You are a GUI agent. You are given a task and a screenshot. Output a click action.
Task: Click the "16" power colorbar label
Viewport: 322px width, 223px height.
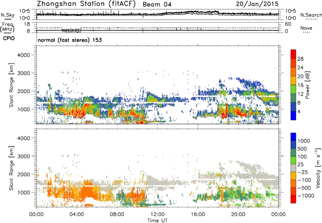pos(300,85)
